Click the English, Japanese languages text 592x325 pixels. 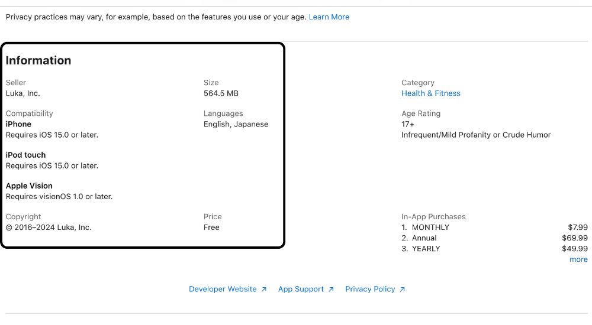(236, 124)
